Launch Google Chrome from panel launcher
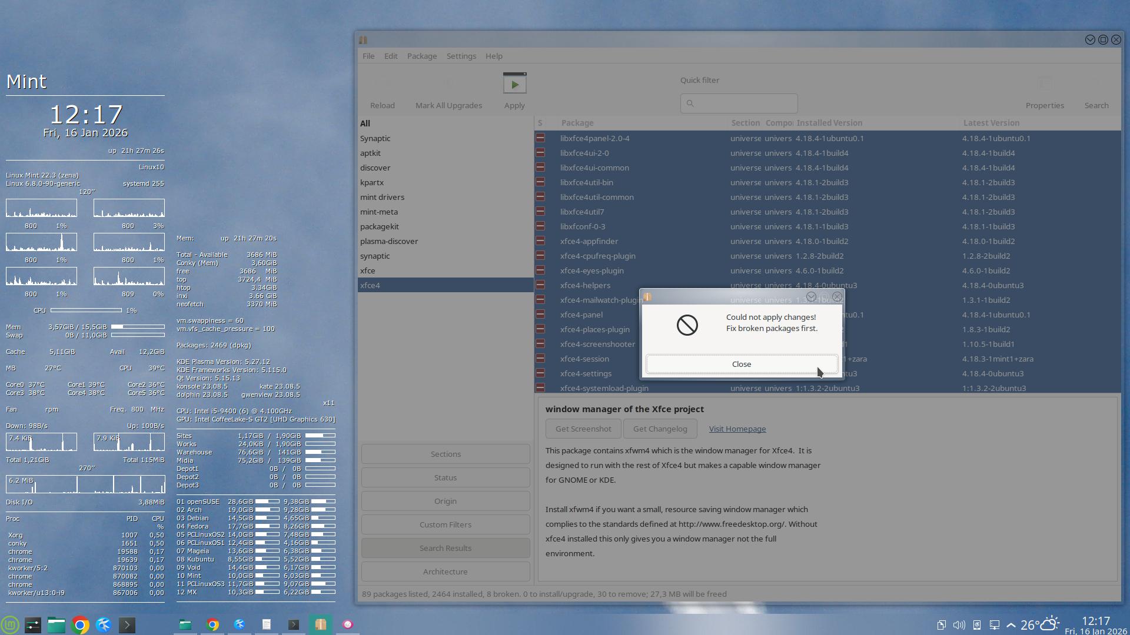1130x635 pixels. tap(80, 625)
